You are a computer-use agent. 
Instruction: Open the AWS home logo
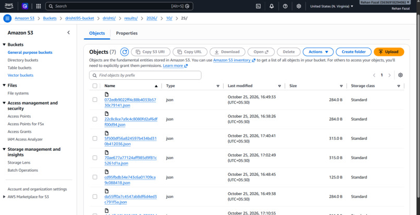[8, 6]
